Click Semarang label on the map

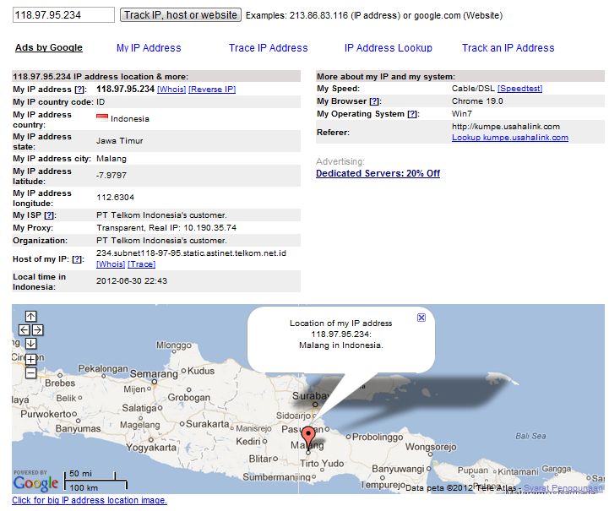[x=154, y=374]
